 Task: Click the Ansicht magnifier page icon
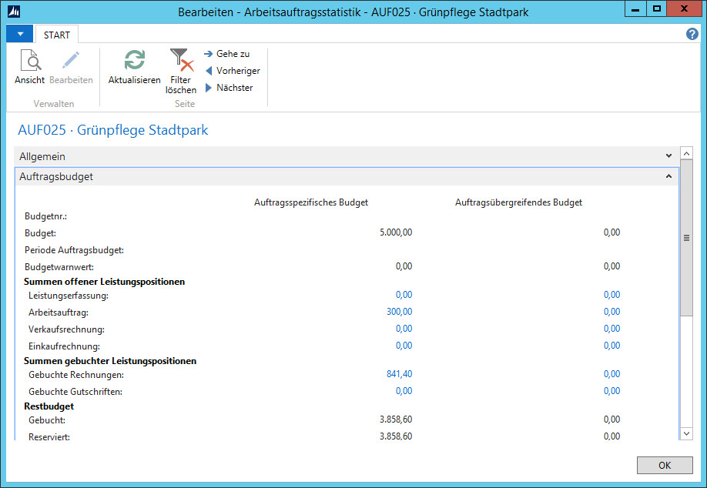click(x=31, y=60)
